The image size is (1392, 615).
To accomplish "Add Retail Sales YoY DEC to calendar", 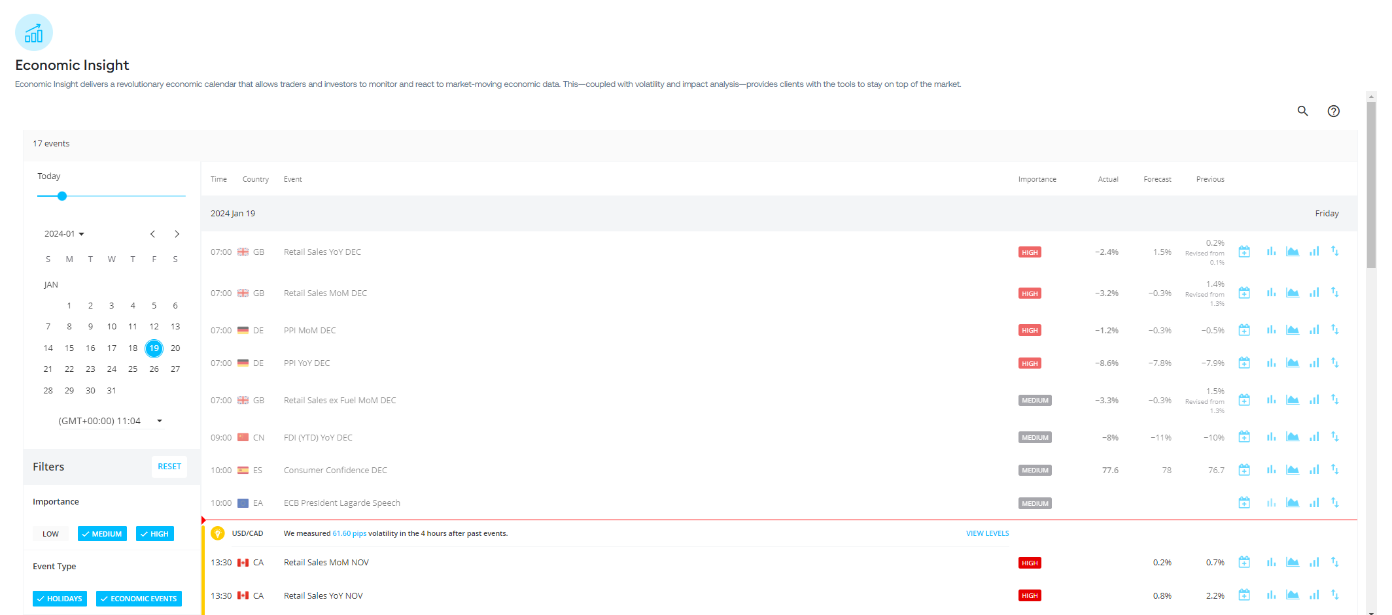I will pos(1244,252).
